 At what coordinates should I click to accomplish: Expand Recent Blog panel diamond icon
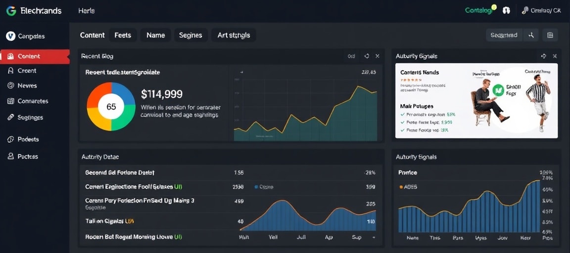(367, 56)
